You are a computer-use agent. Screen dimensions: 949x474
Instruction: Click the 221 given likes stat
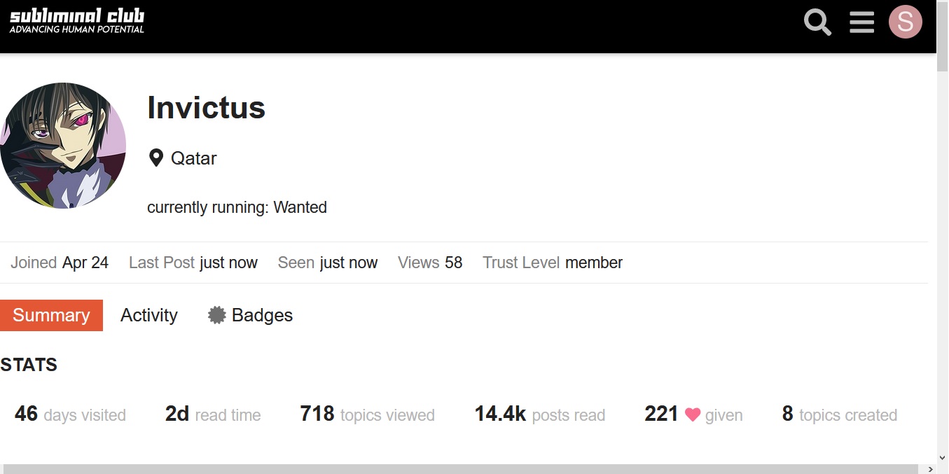(x=693, y=414)
